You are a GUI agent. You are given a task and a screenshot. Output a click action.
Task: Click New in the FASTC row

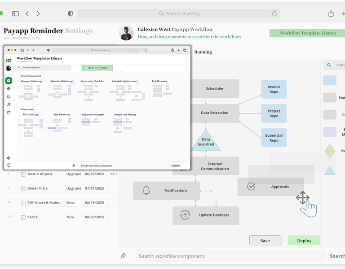coord(71,217)
